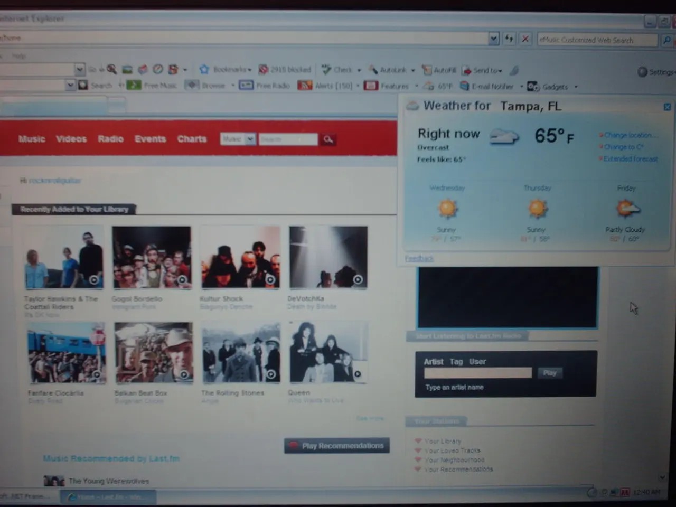676x507 pixels.
Task: Expand the Send to dropdown arrow
Action: click(x=500, y=70)
